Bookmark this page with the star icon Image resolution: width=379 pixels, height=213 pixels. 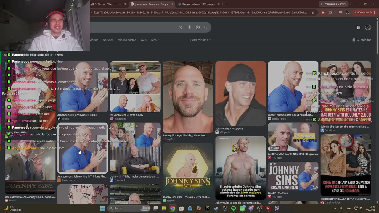click(x=313, y=12)
